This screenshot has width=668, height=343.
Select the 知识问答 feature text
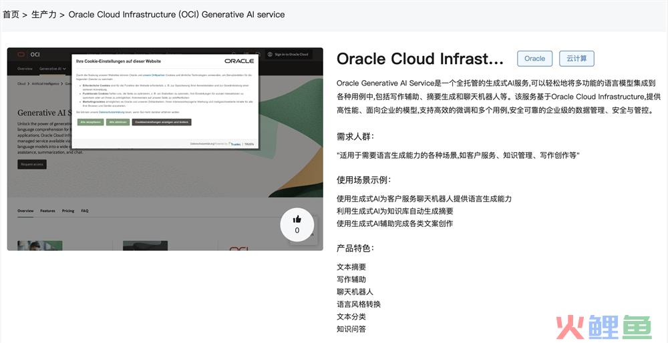[x=351, y=329]
